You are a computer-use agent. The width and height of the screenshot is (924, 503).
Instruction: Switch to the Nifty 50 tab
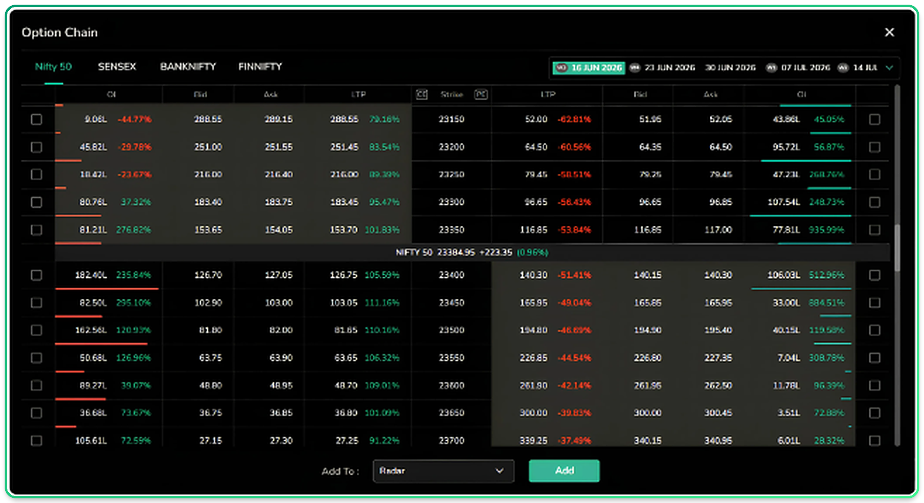tap(53, 67)
